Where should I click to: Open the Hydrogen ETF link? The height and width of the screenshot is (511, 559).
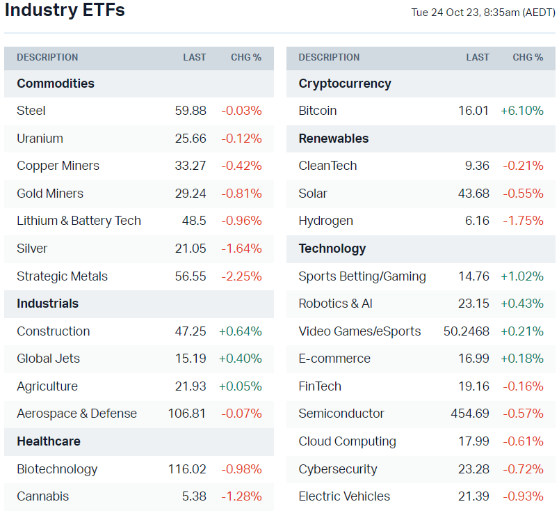click(325, 221)
